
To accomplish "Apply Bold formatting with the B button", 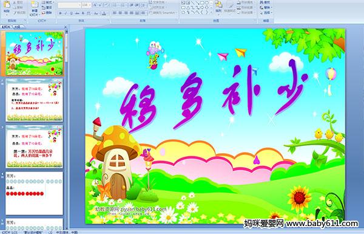I will pos(61,13).
